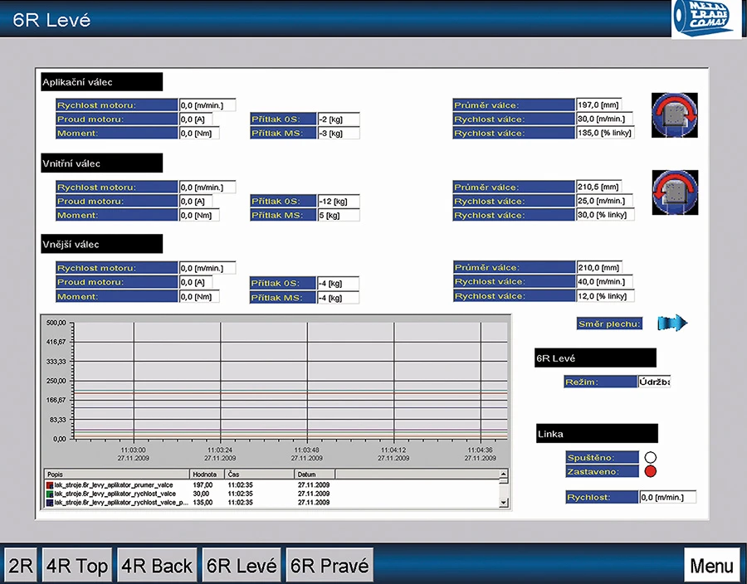Click the Vnitřní válec rotation direction icon
Viewport: 747px width, 584px height.
point(674,192)
